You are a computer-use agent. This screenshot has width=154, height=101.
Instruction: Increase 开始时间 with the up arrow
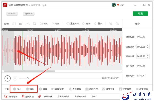pyautogui.click(x=148, y=46)
